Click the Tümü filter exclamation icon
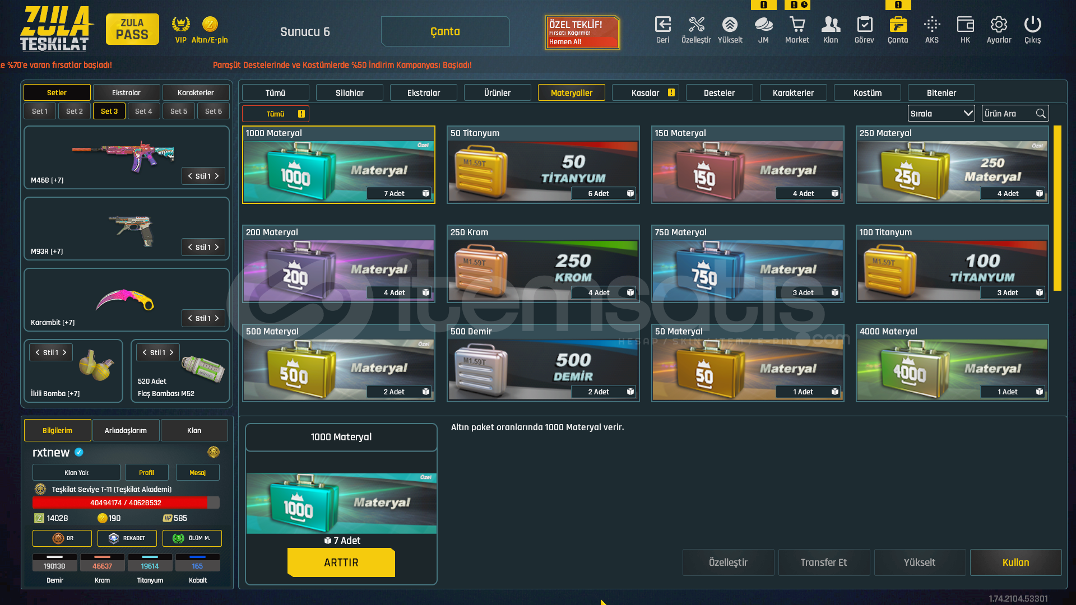Viewport: 1076px width, 605px height. tap(302, 114)
